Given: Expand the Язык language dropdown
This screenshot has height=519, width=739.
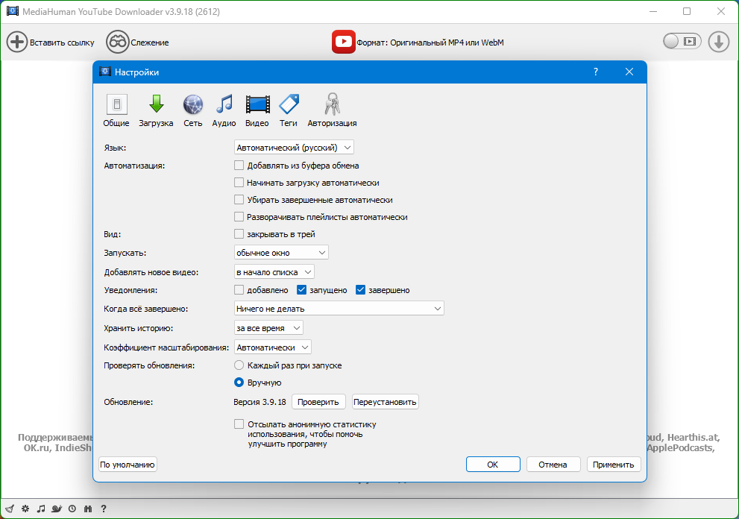Looking at the screenshot, I should (294, 148).
